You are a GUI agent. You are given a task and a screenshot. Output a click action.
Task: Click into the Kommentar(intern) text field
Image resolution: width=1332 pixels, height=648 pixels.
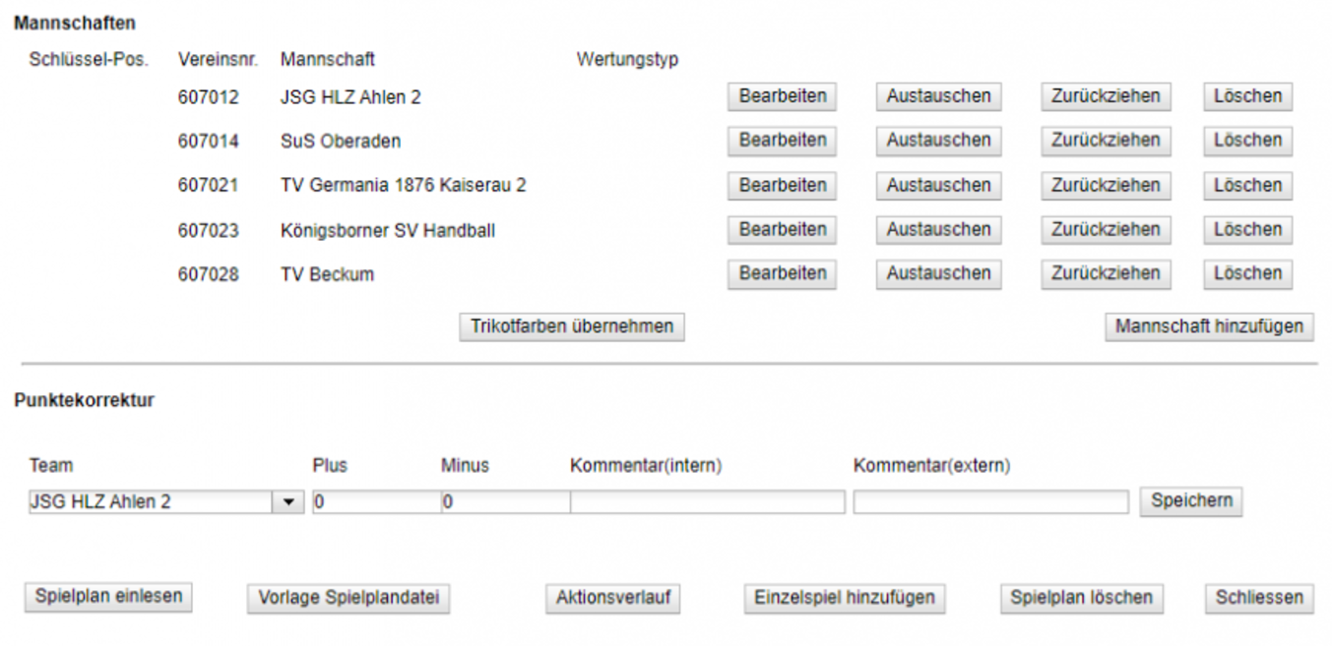click(x=707, y=502)
